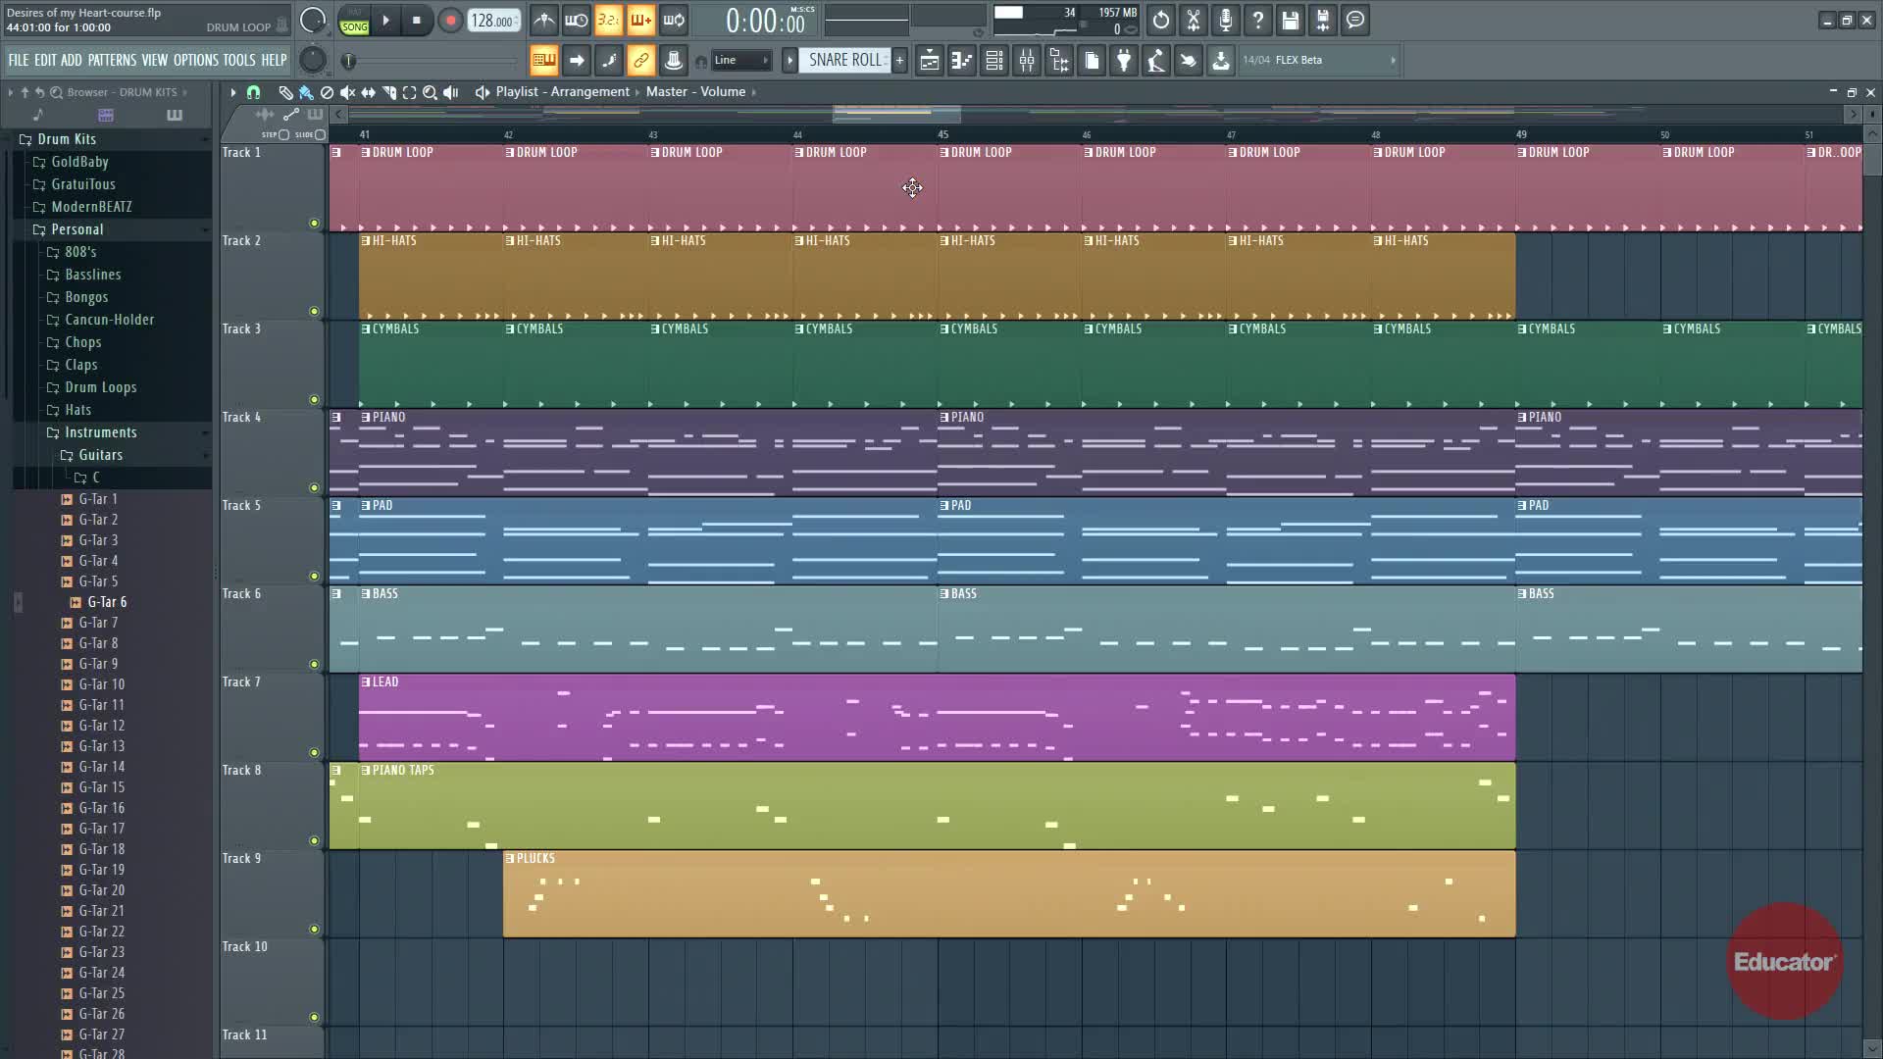Click the record button

pyautogui.click(x=450, y=21)
